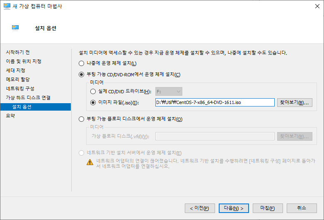Click the 다음 button
This screenshot has height=220, width=324.
pyautogui.click(x=234, y=208)
